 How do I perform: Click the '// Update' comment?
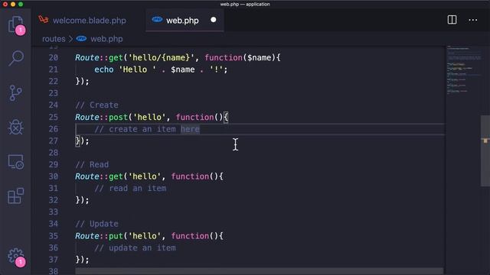pos(97,224)
